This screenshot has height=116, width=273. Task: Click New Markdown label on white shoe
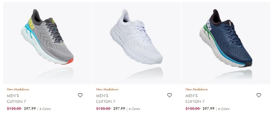pyautogui.click(x=107, y=89)
